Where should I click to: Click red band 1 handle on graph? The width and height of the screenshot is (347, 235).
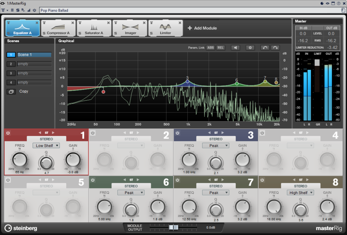coord(103,92)
